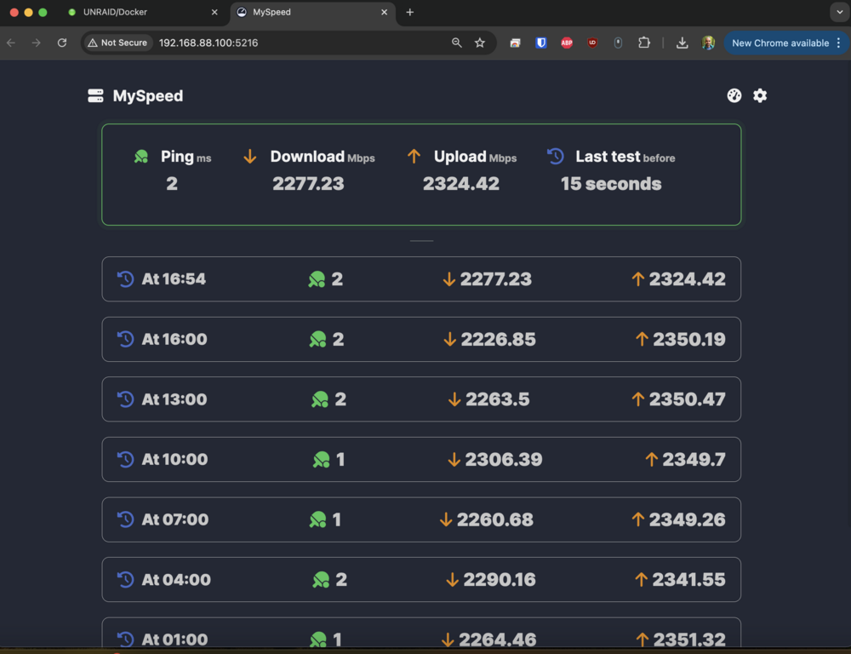Click the MySpeed server logo icon
851x654 pixels.
click(x=95, y=96)
